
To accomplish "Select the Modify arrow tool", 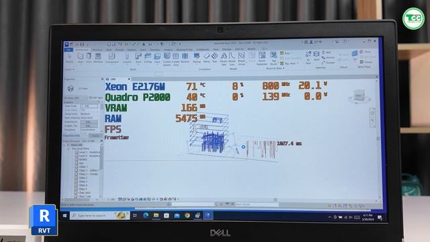I will (69, 58).
